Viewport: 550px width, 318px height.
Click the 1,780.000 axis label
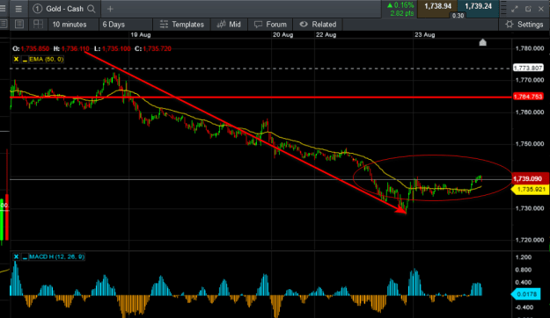[x=530, y=48]
